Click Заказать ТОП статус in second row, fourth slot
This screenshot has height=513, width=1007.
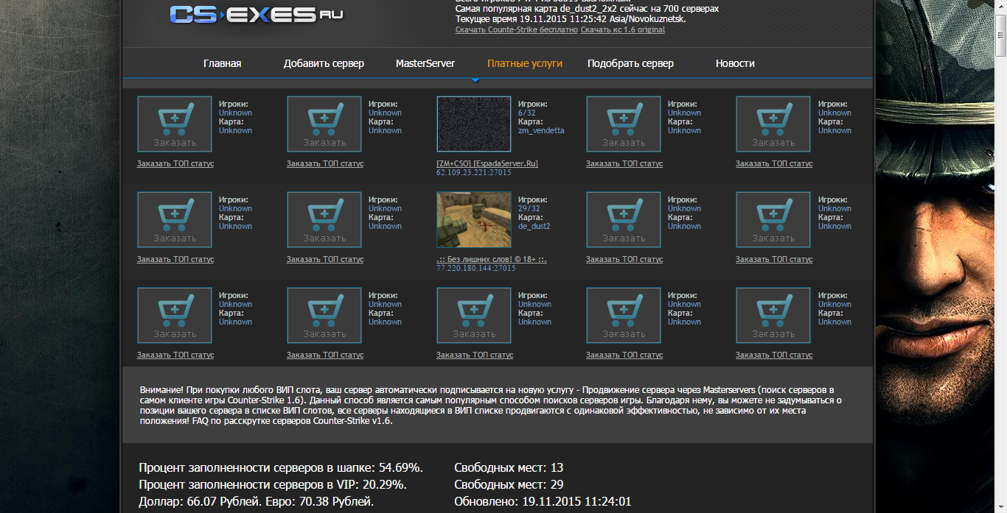pyautogui.click(x=624, y=259)
